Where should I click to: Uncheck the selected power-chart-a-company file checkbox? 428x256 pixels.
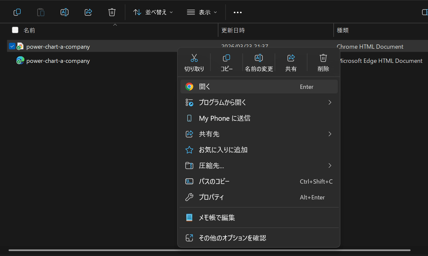(12, 46)
